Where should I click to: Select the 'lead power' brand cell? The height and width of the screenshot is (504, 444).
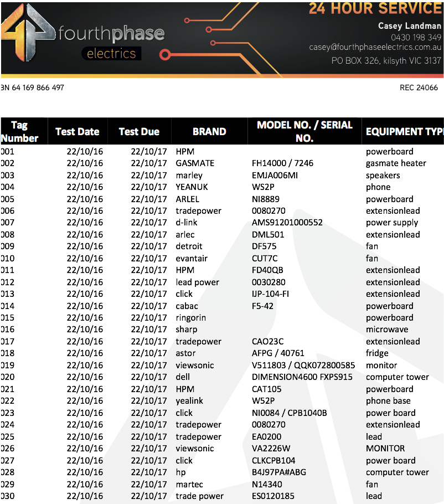click(x=197, y=282)
